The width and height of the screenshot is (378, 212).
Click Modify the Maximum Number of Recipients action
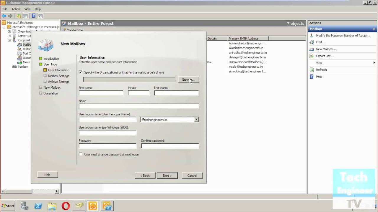(343, 36)
